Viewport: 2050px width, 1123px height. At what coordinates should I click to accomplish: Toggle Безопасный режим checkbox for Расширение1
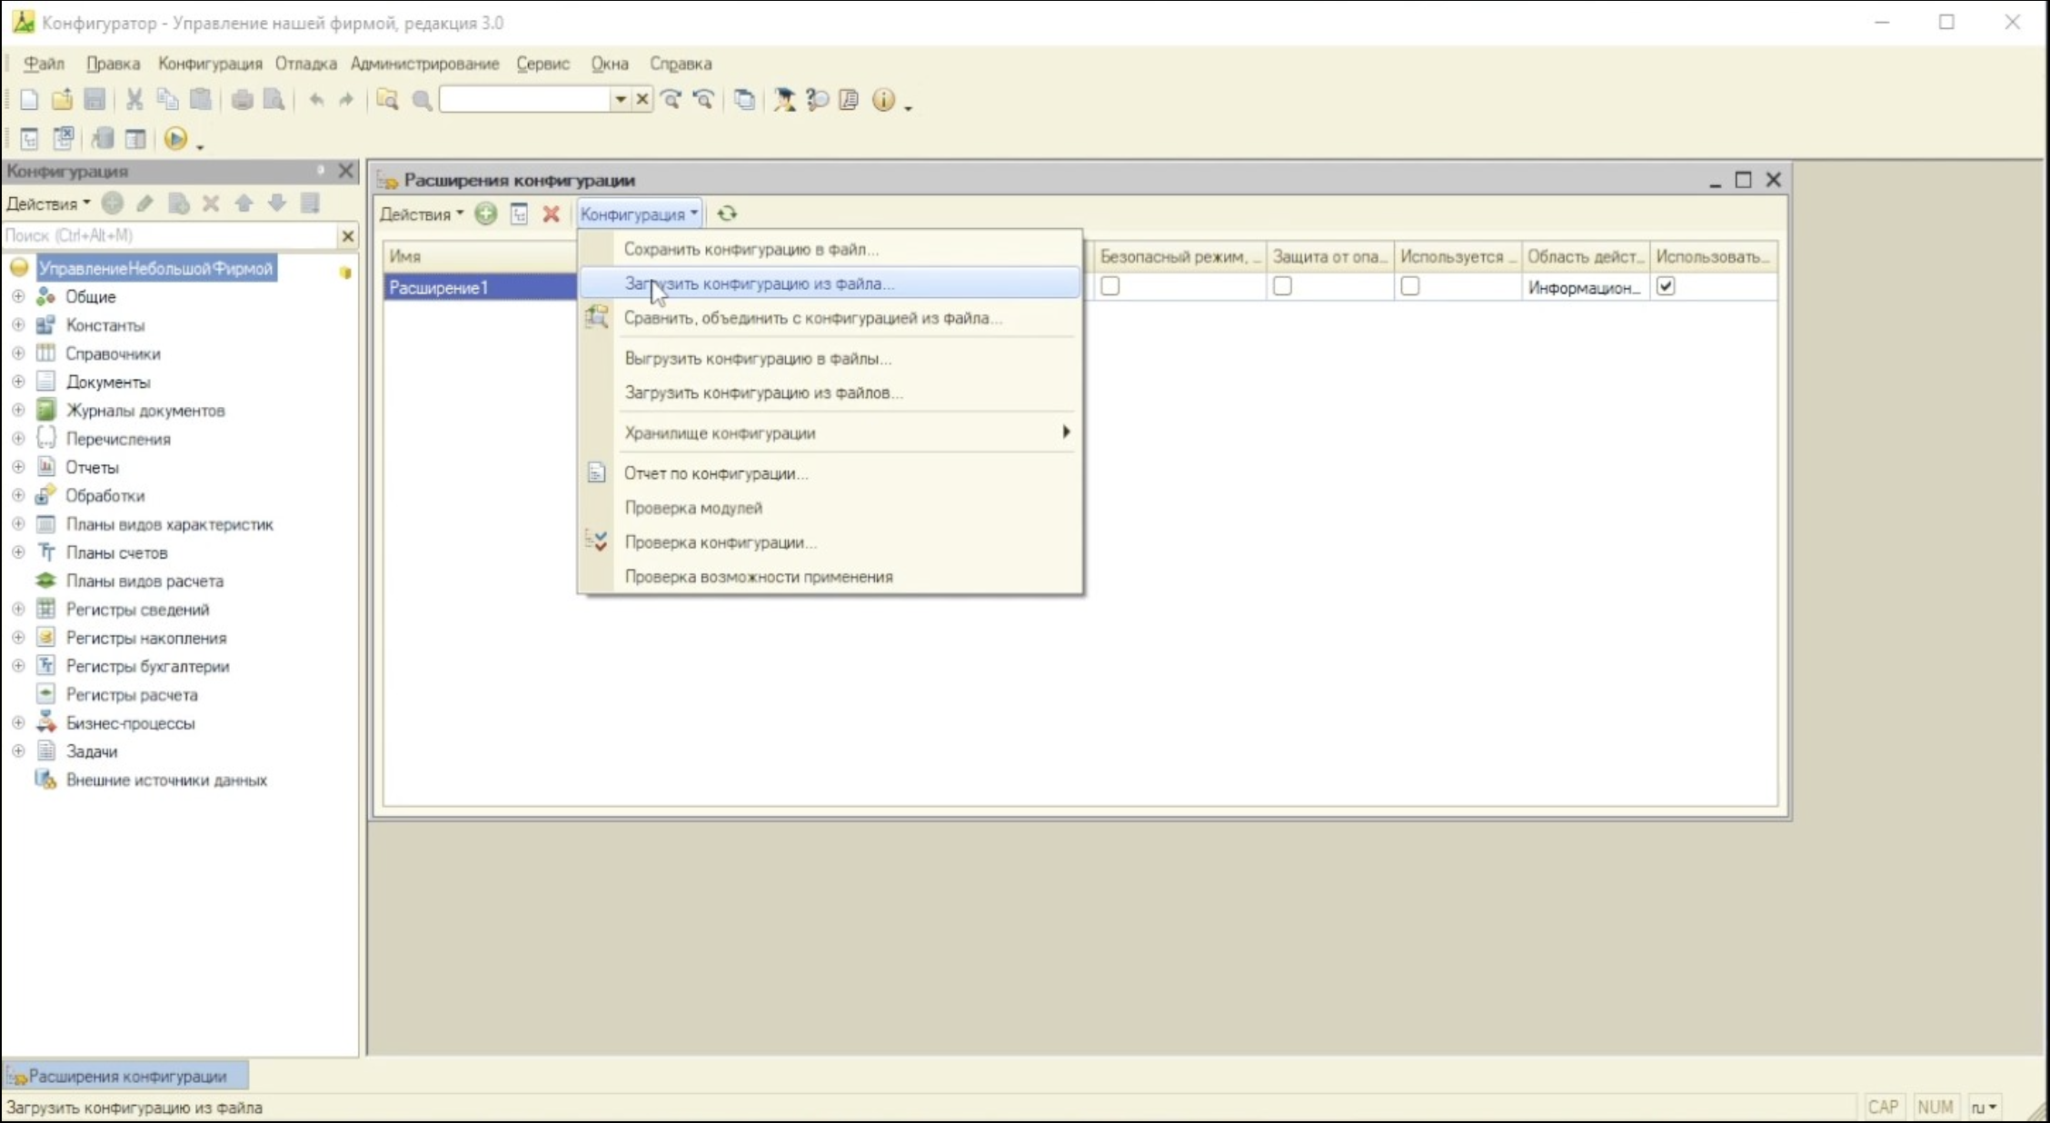(1110, 286)
